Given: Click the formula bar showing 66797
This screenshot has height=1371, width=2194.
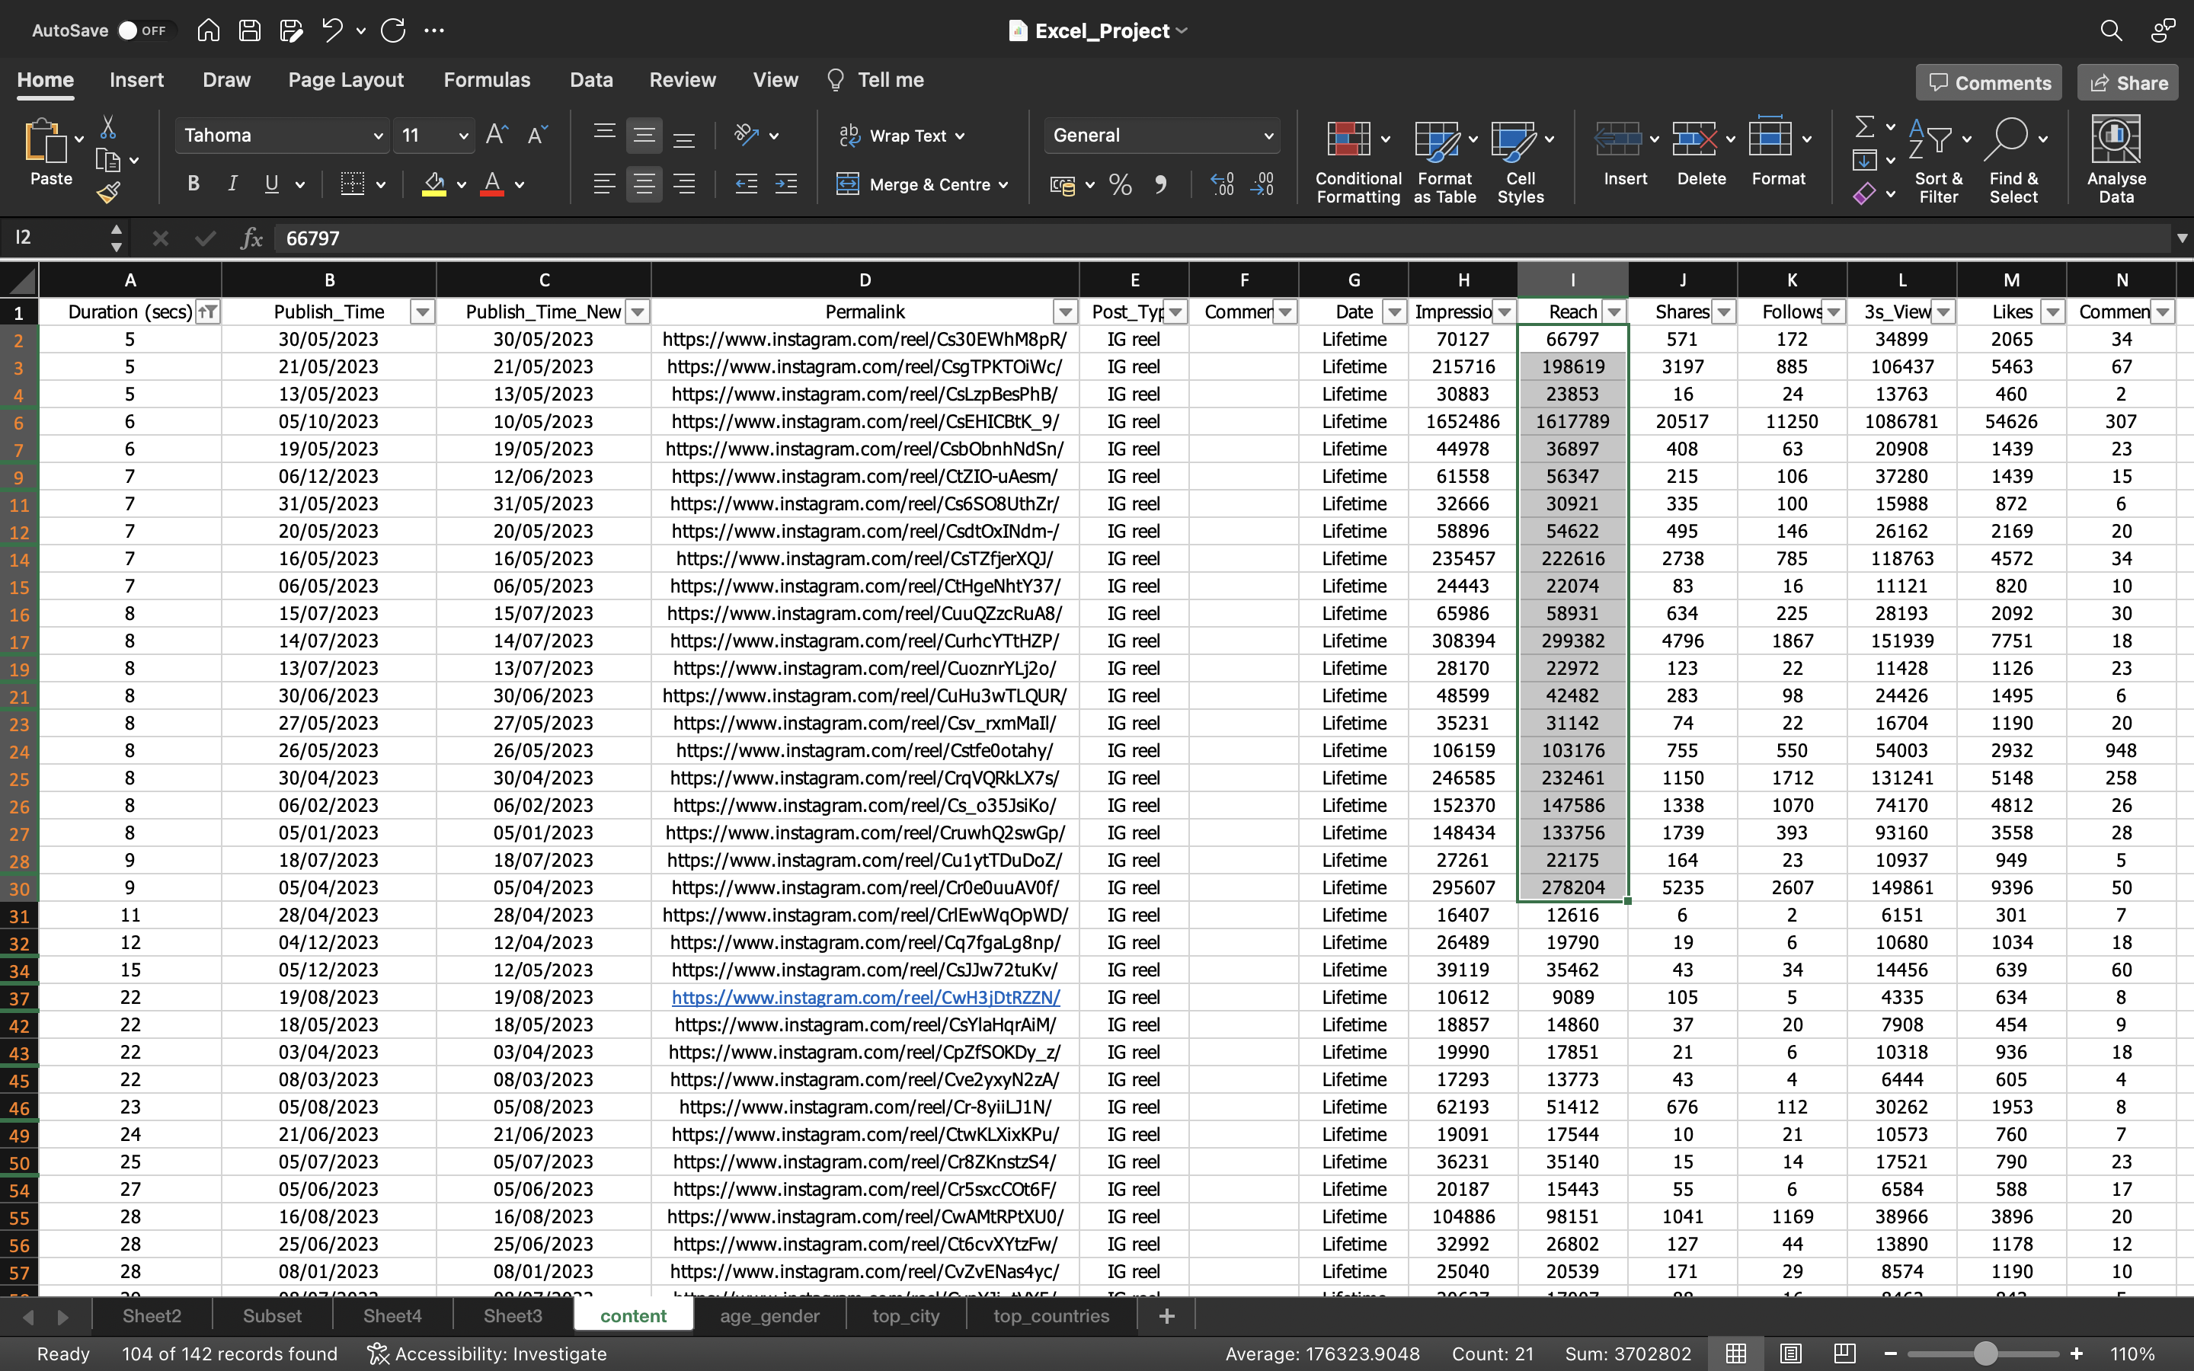Looking at the screenshot, I should tap(1224, 238).
